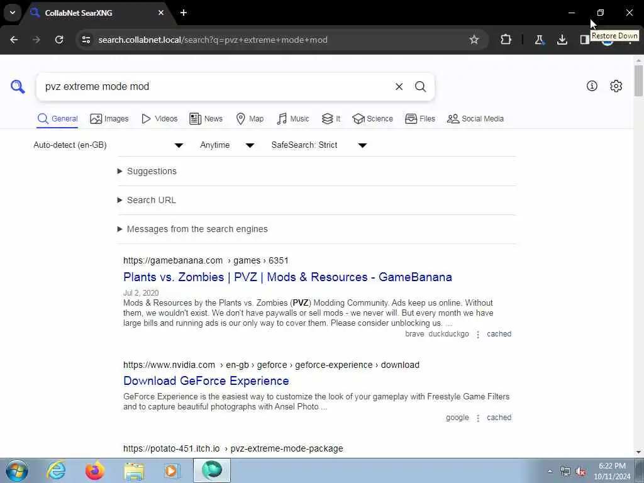Open the Extensions puzzle icon
This screenshot has width=644, height=483.
coord(506,40)
